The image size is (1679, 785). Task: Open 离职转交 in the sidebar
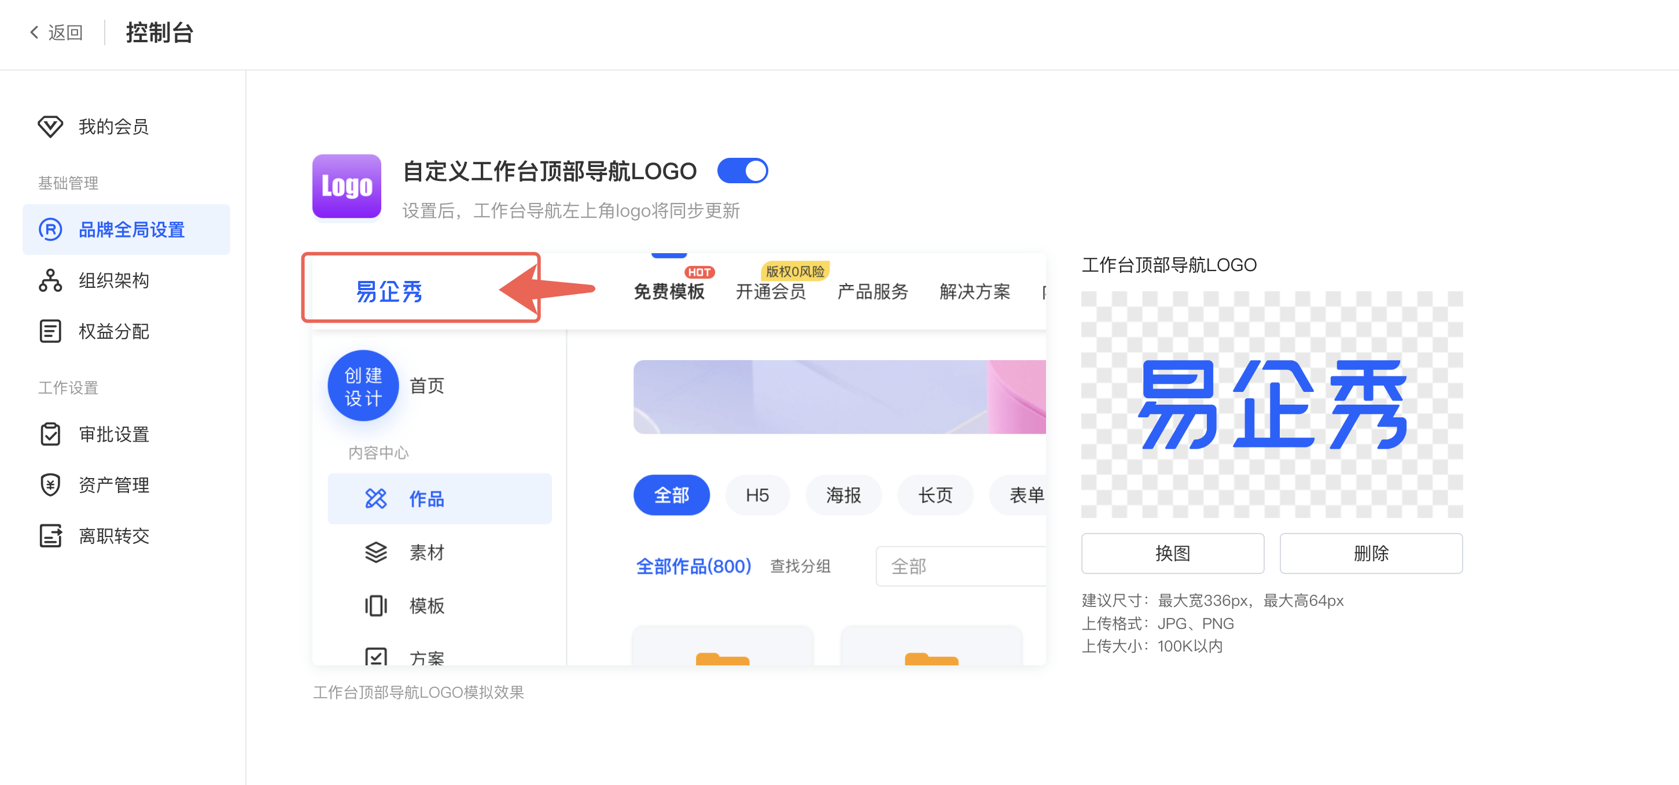coord(113,535)
